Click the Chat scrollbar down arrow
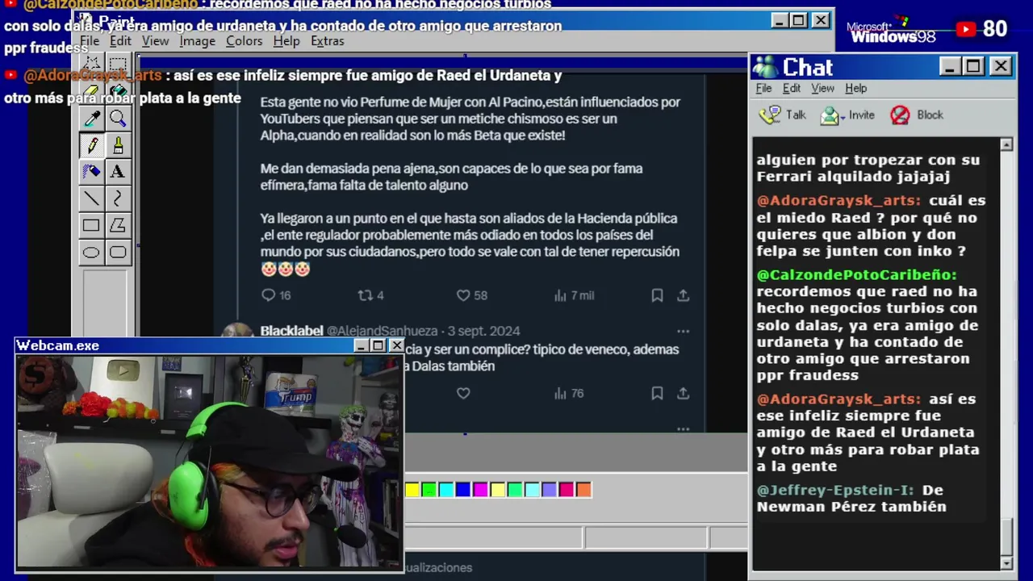The image size is (1033, 581). click(1006, 562)
